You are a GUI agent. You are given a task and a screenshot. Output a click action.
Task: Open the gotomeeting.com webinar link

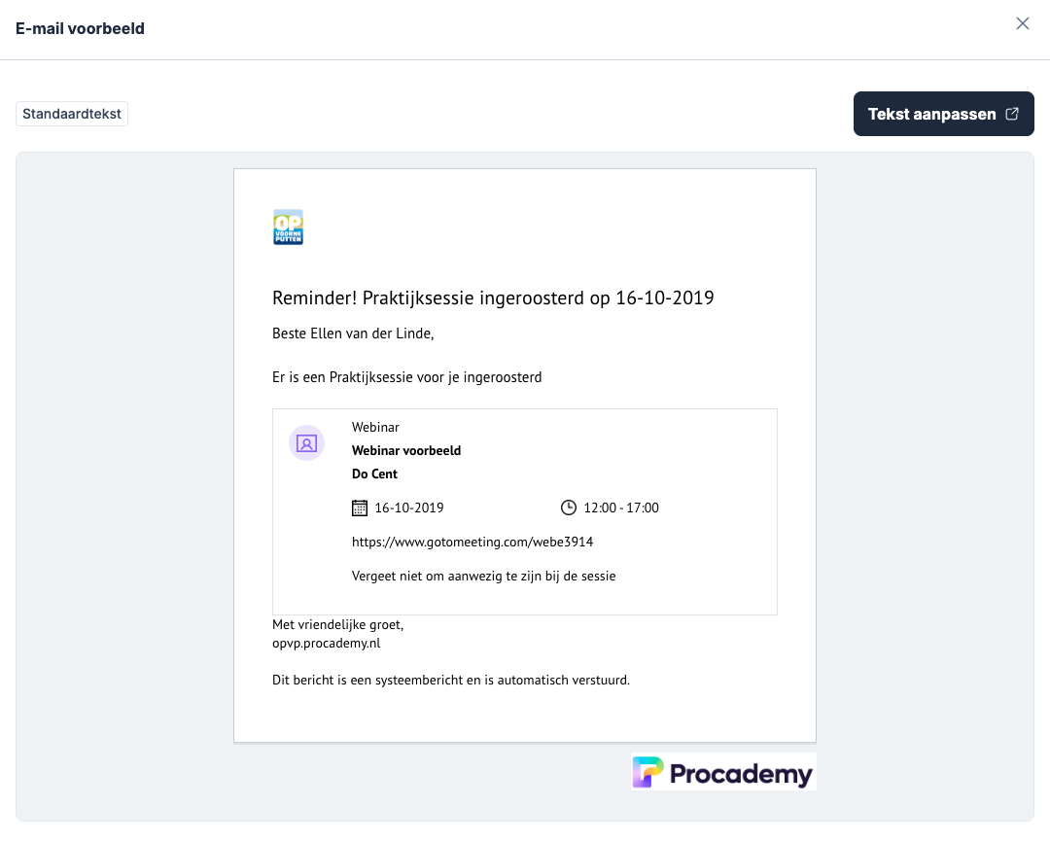point(472,542)
